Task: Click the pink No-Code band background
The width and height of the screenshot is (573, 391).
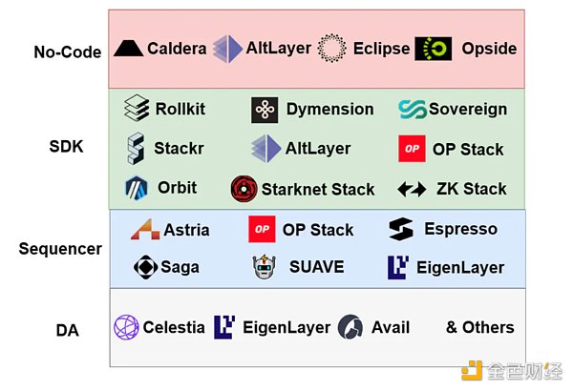Action: (x=316, y=74)
